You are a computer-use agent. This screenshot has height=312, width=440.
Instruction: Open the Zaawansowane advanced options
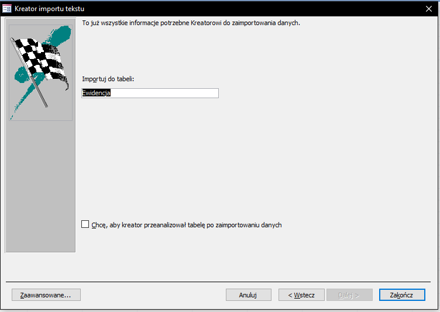[x=46, y=295]
